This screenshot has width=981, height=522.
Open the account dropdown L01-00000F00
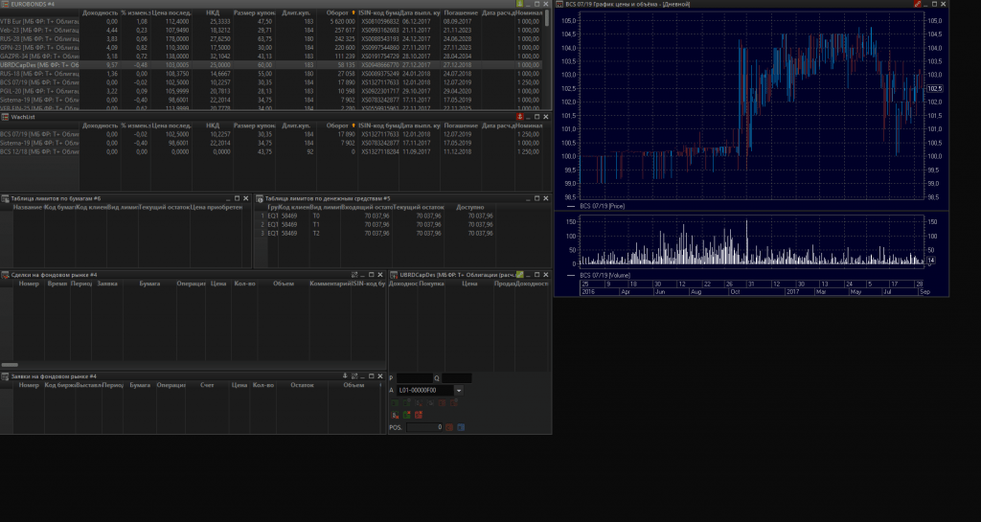point(459,390)
